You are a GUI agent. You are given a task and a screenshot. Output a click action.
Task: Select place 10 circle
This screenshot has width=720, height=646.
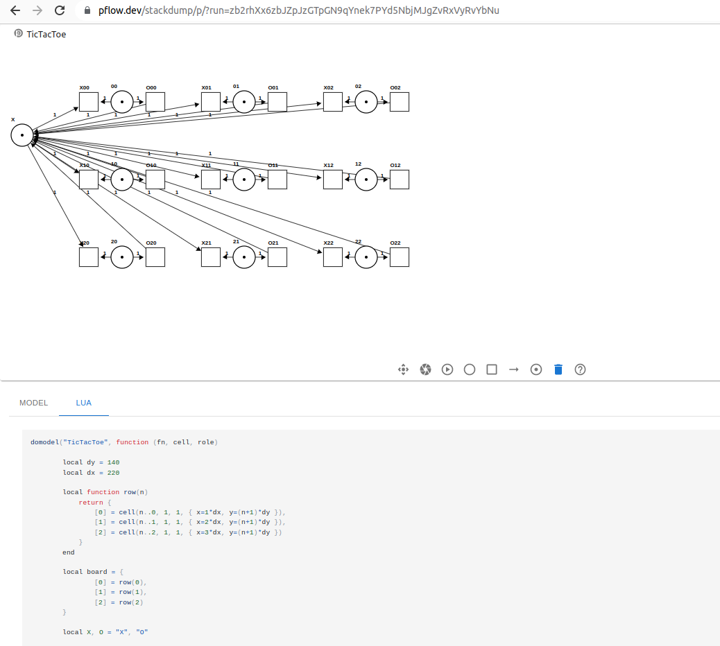point(122,180)
